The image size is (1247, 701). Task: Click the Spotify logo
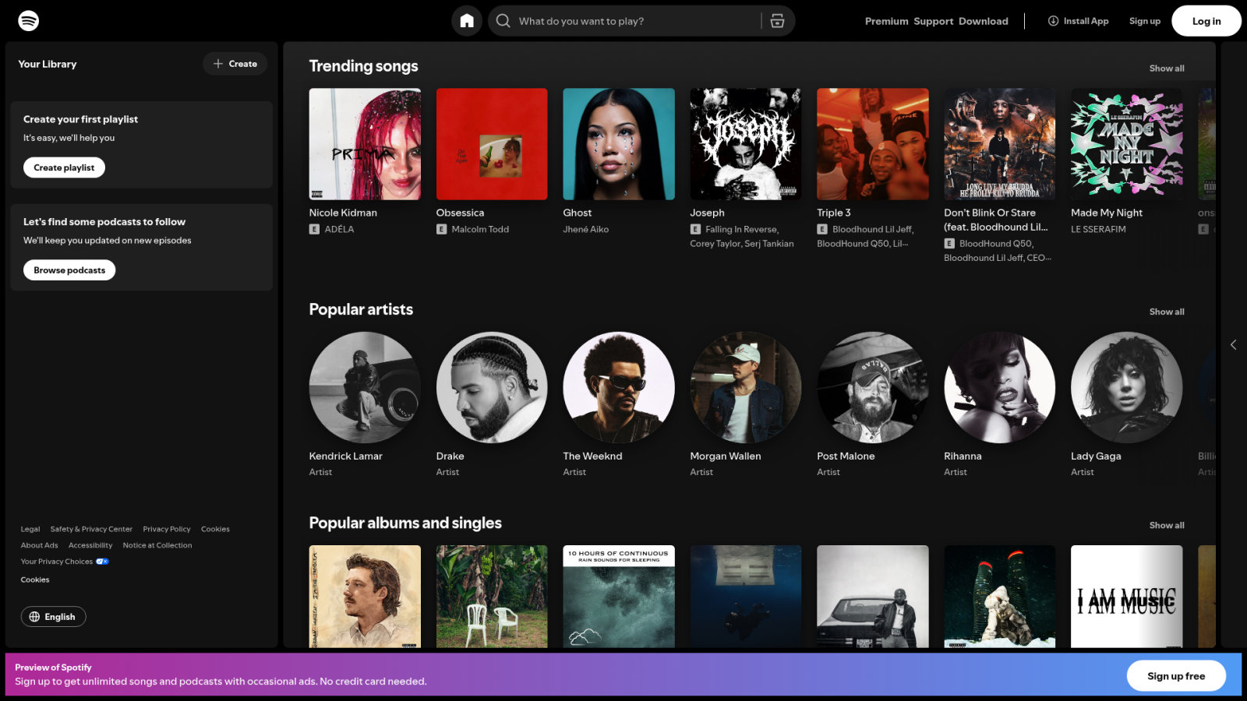point(29,21)
